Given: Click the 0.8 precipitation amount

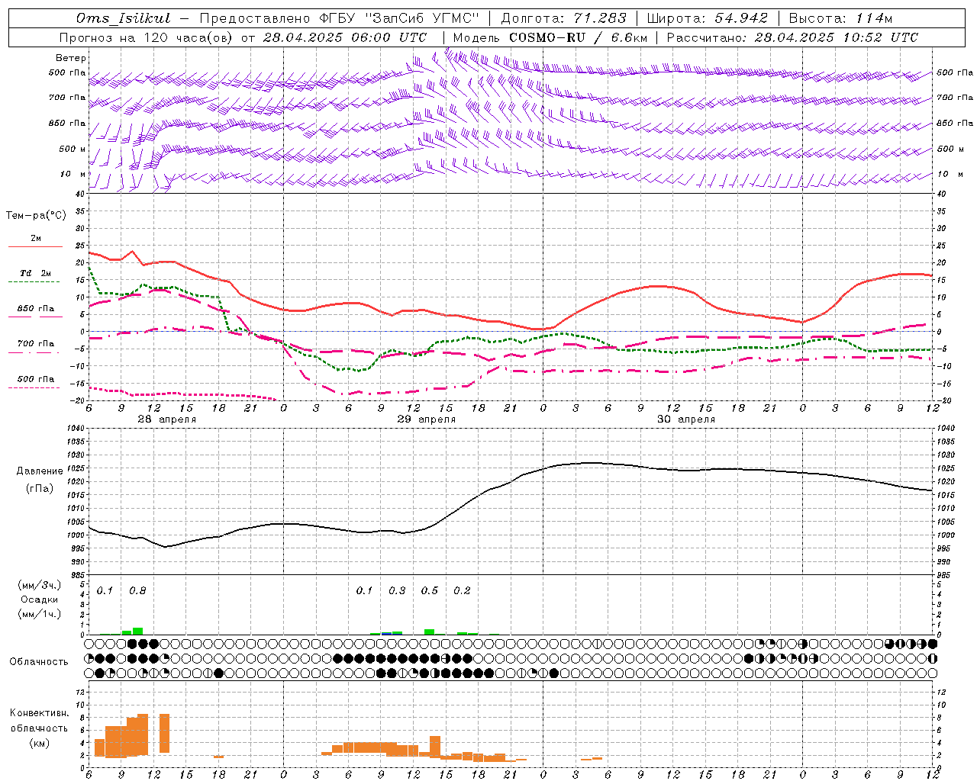Looking at the screenshot, I should pos(137,591).
